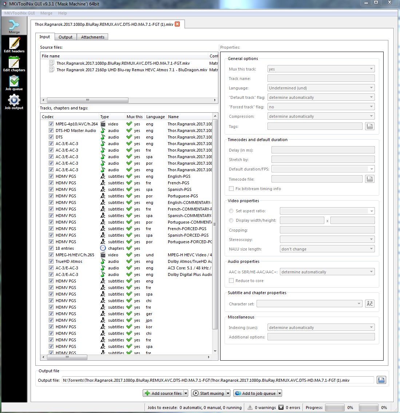Close the Thor.Ragnarok merge tab
The width and height of the screenshot is (400, 413).
(177, 24)
